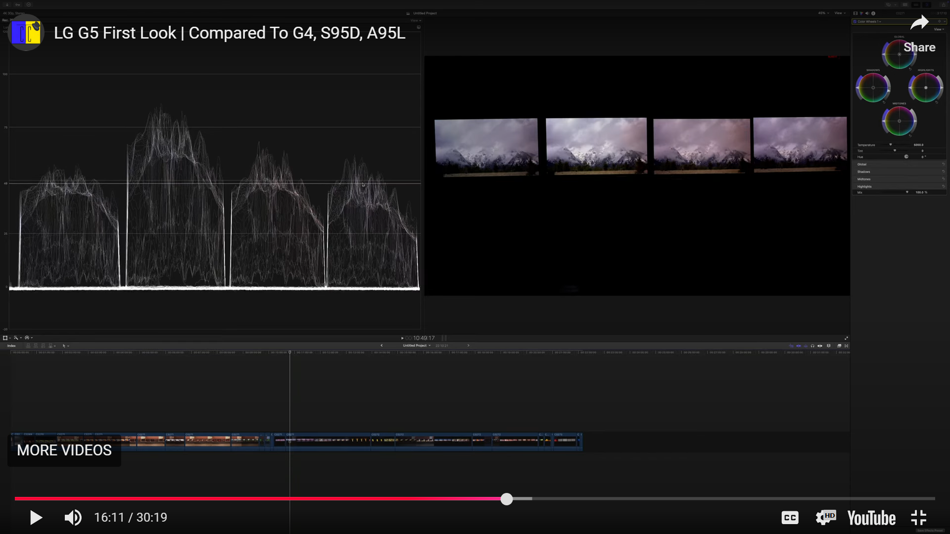Click the Index button in the timeline

11,346
